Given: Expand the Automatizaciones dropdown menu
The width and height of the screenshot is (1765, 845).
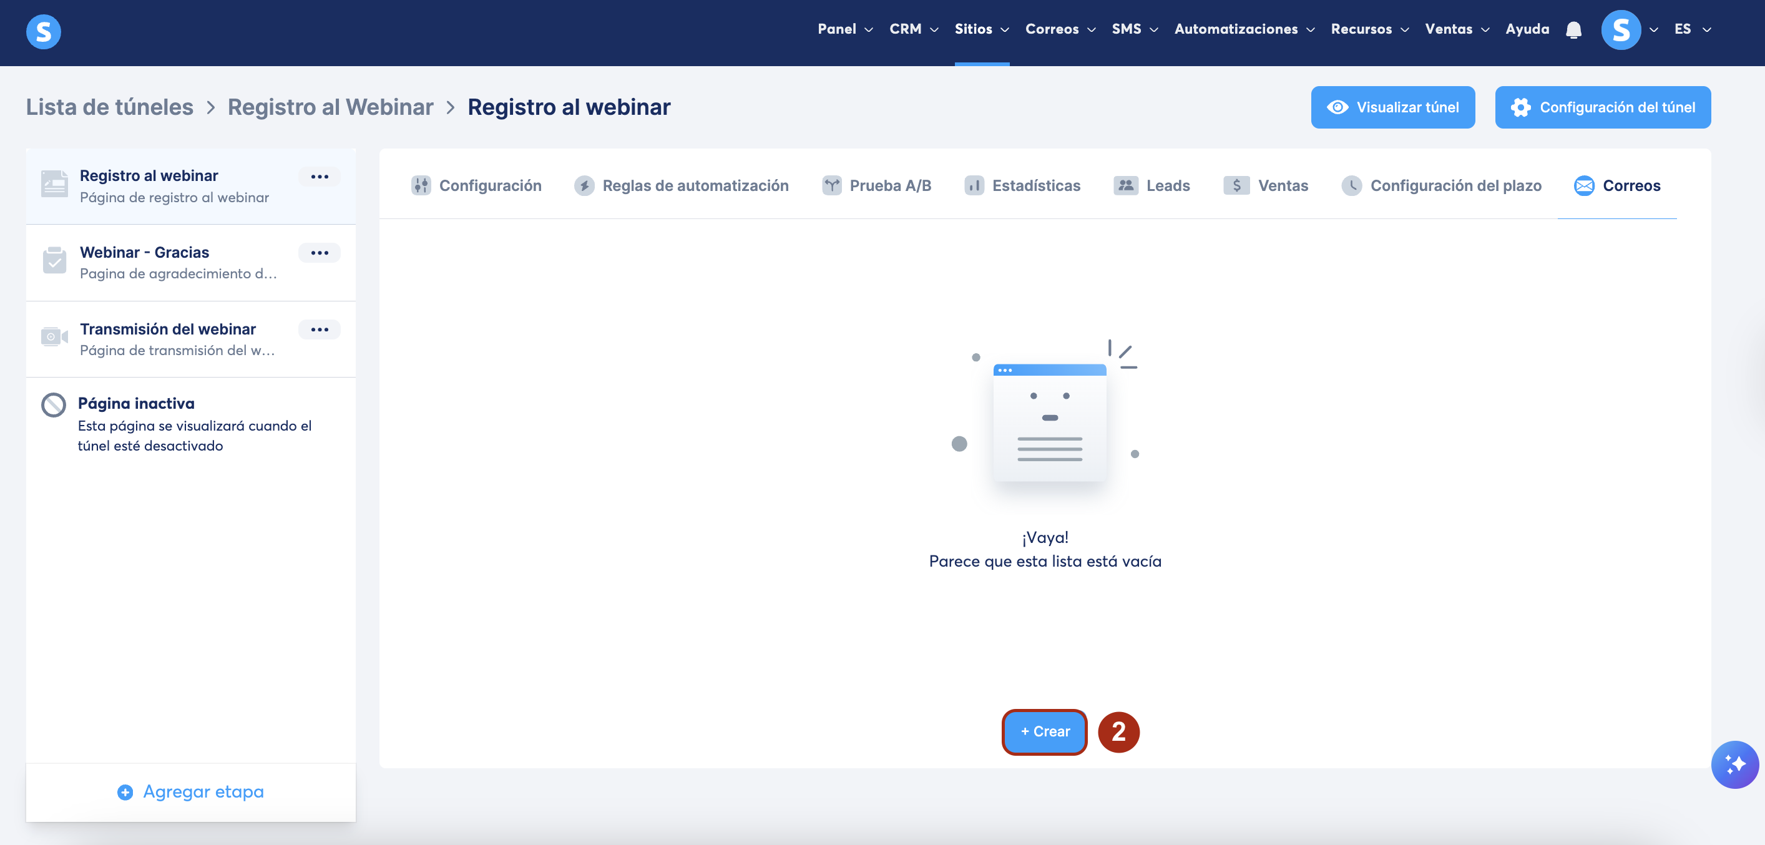Looking at the screenshot, I should point(1244,29).
